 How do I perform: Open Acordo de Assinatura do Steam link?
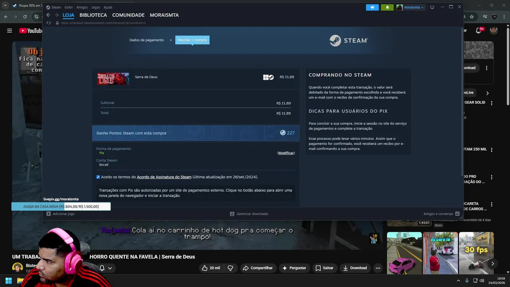(164, 177)
